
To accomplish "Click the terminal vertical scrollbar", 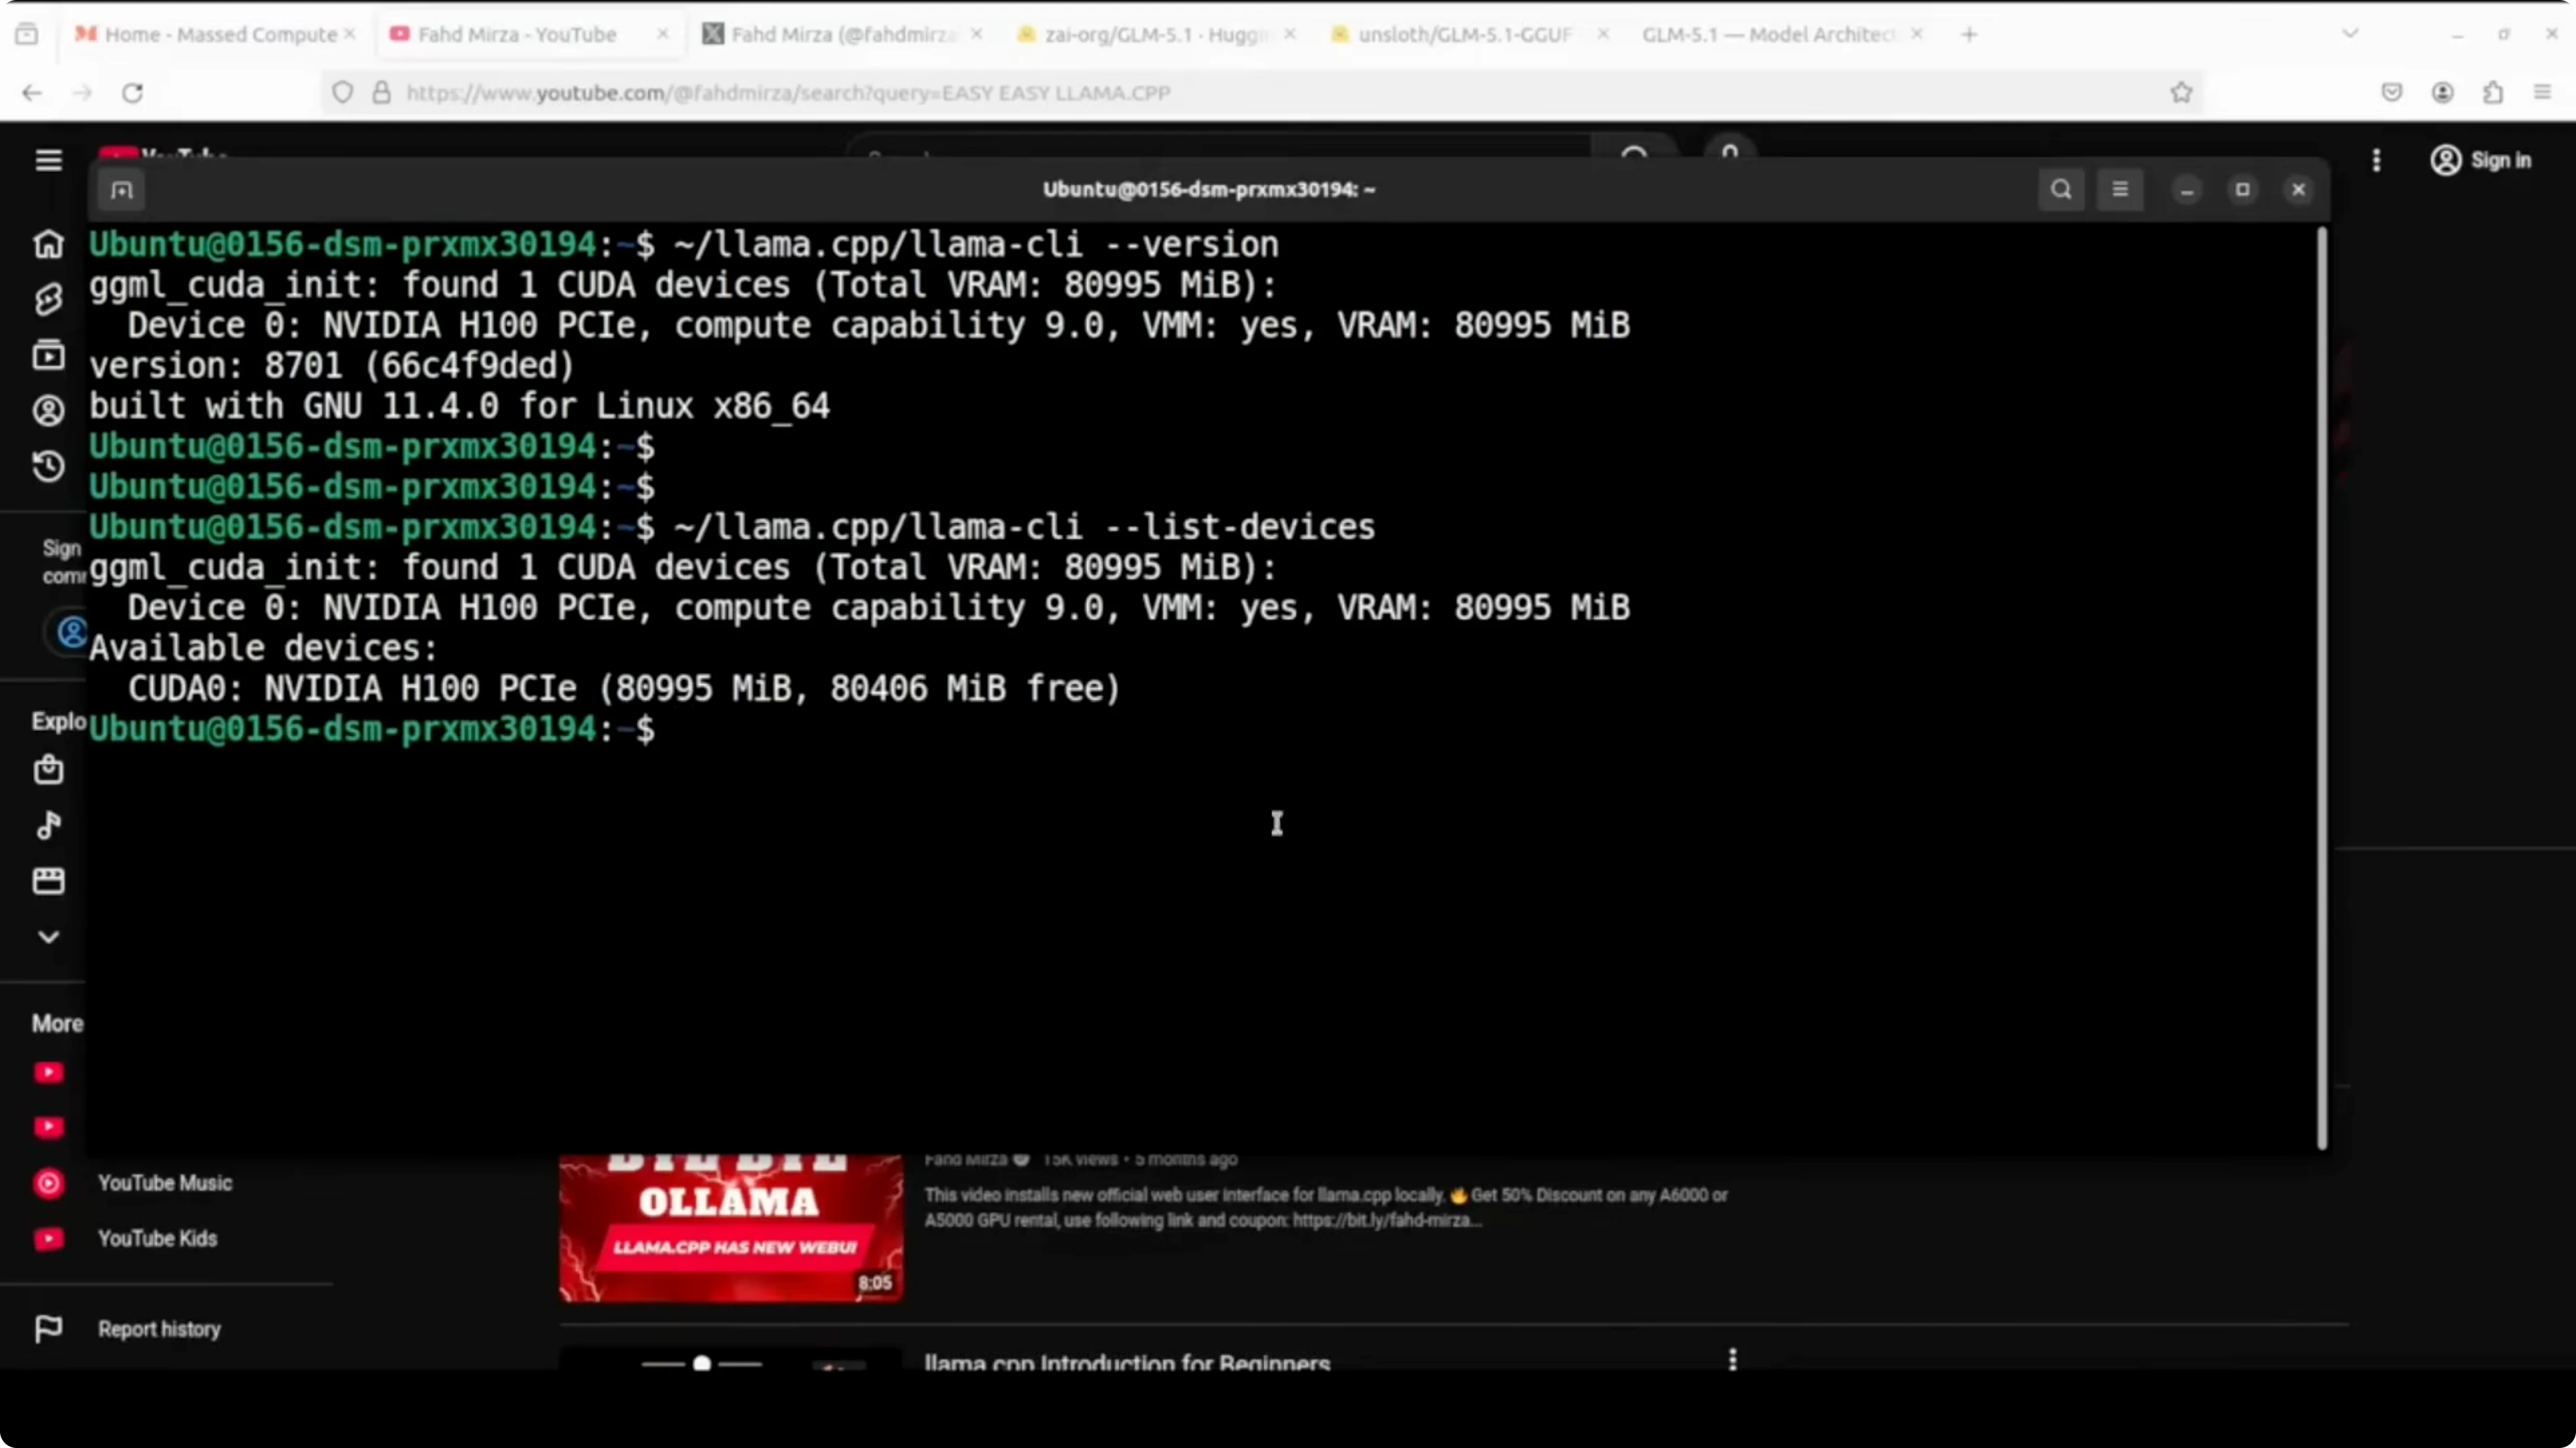I will [2321, 690].
